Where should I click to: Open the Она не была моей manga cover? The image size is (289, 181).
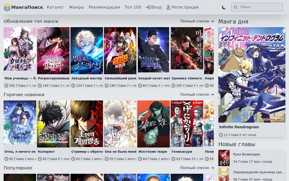(120, 124)
